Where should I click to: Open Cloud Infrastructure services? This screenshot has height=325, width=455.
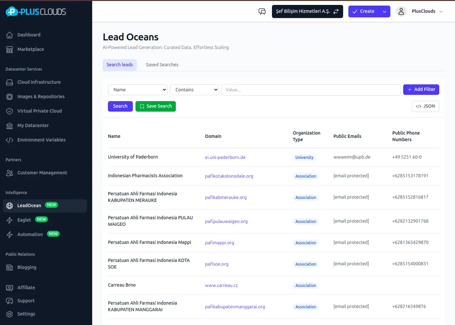tap(39, 82)
